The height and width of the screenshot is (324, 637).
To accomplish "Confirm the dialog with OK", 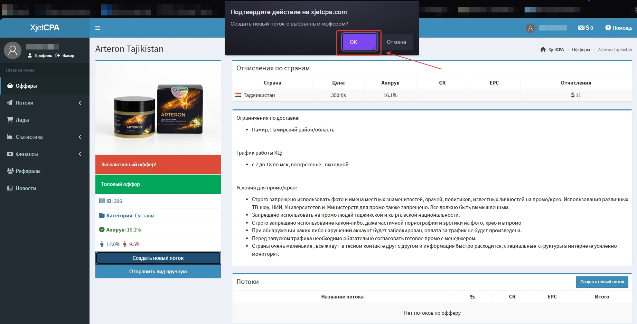I will [359, 42].
